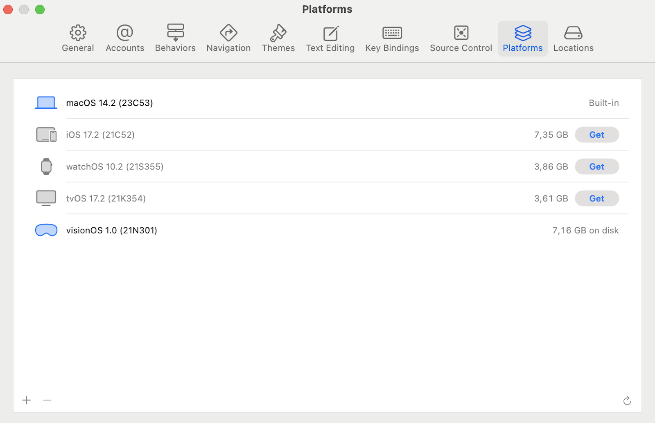Image resolution: width=655 pixels, height=423 pixels.
Task: Open the Text Editing settings pane
Action: [330, 38]
